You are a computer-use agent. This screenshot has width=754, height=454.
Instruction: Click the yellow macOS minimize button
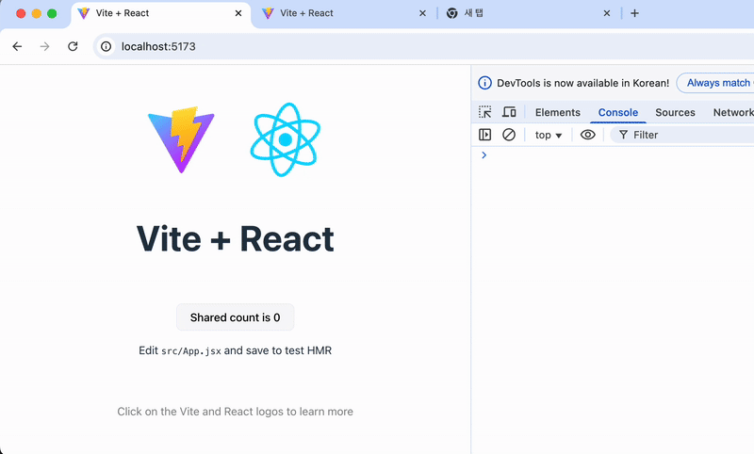pos(37,13)
